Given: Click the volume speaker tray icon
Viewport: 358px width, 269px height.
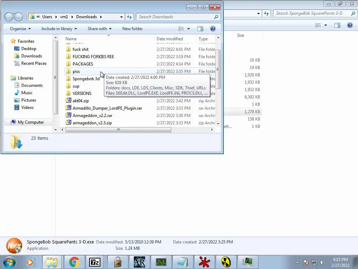Looking at the screenshot, I should pos(323,262).
